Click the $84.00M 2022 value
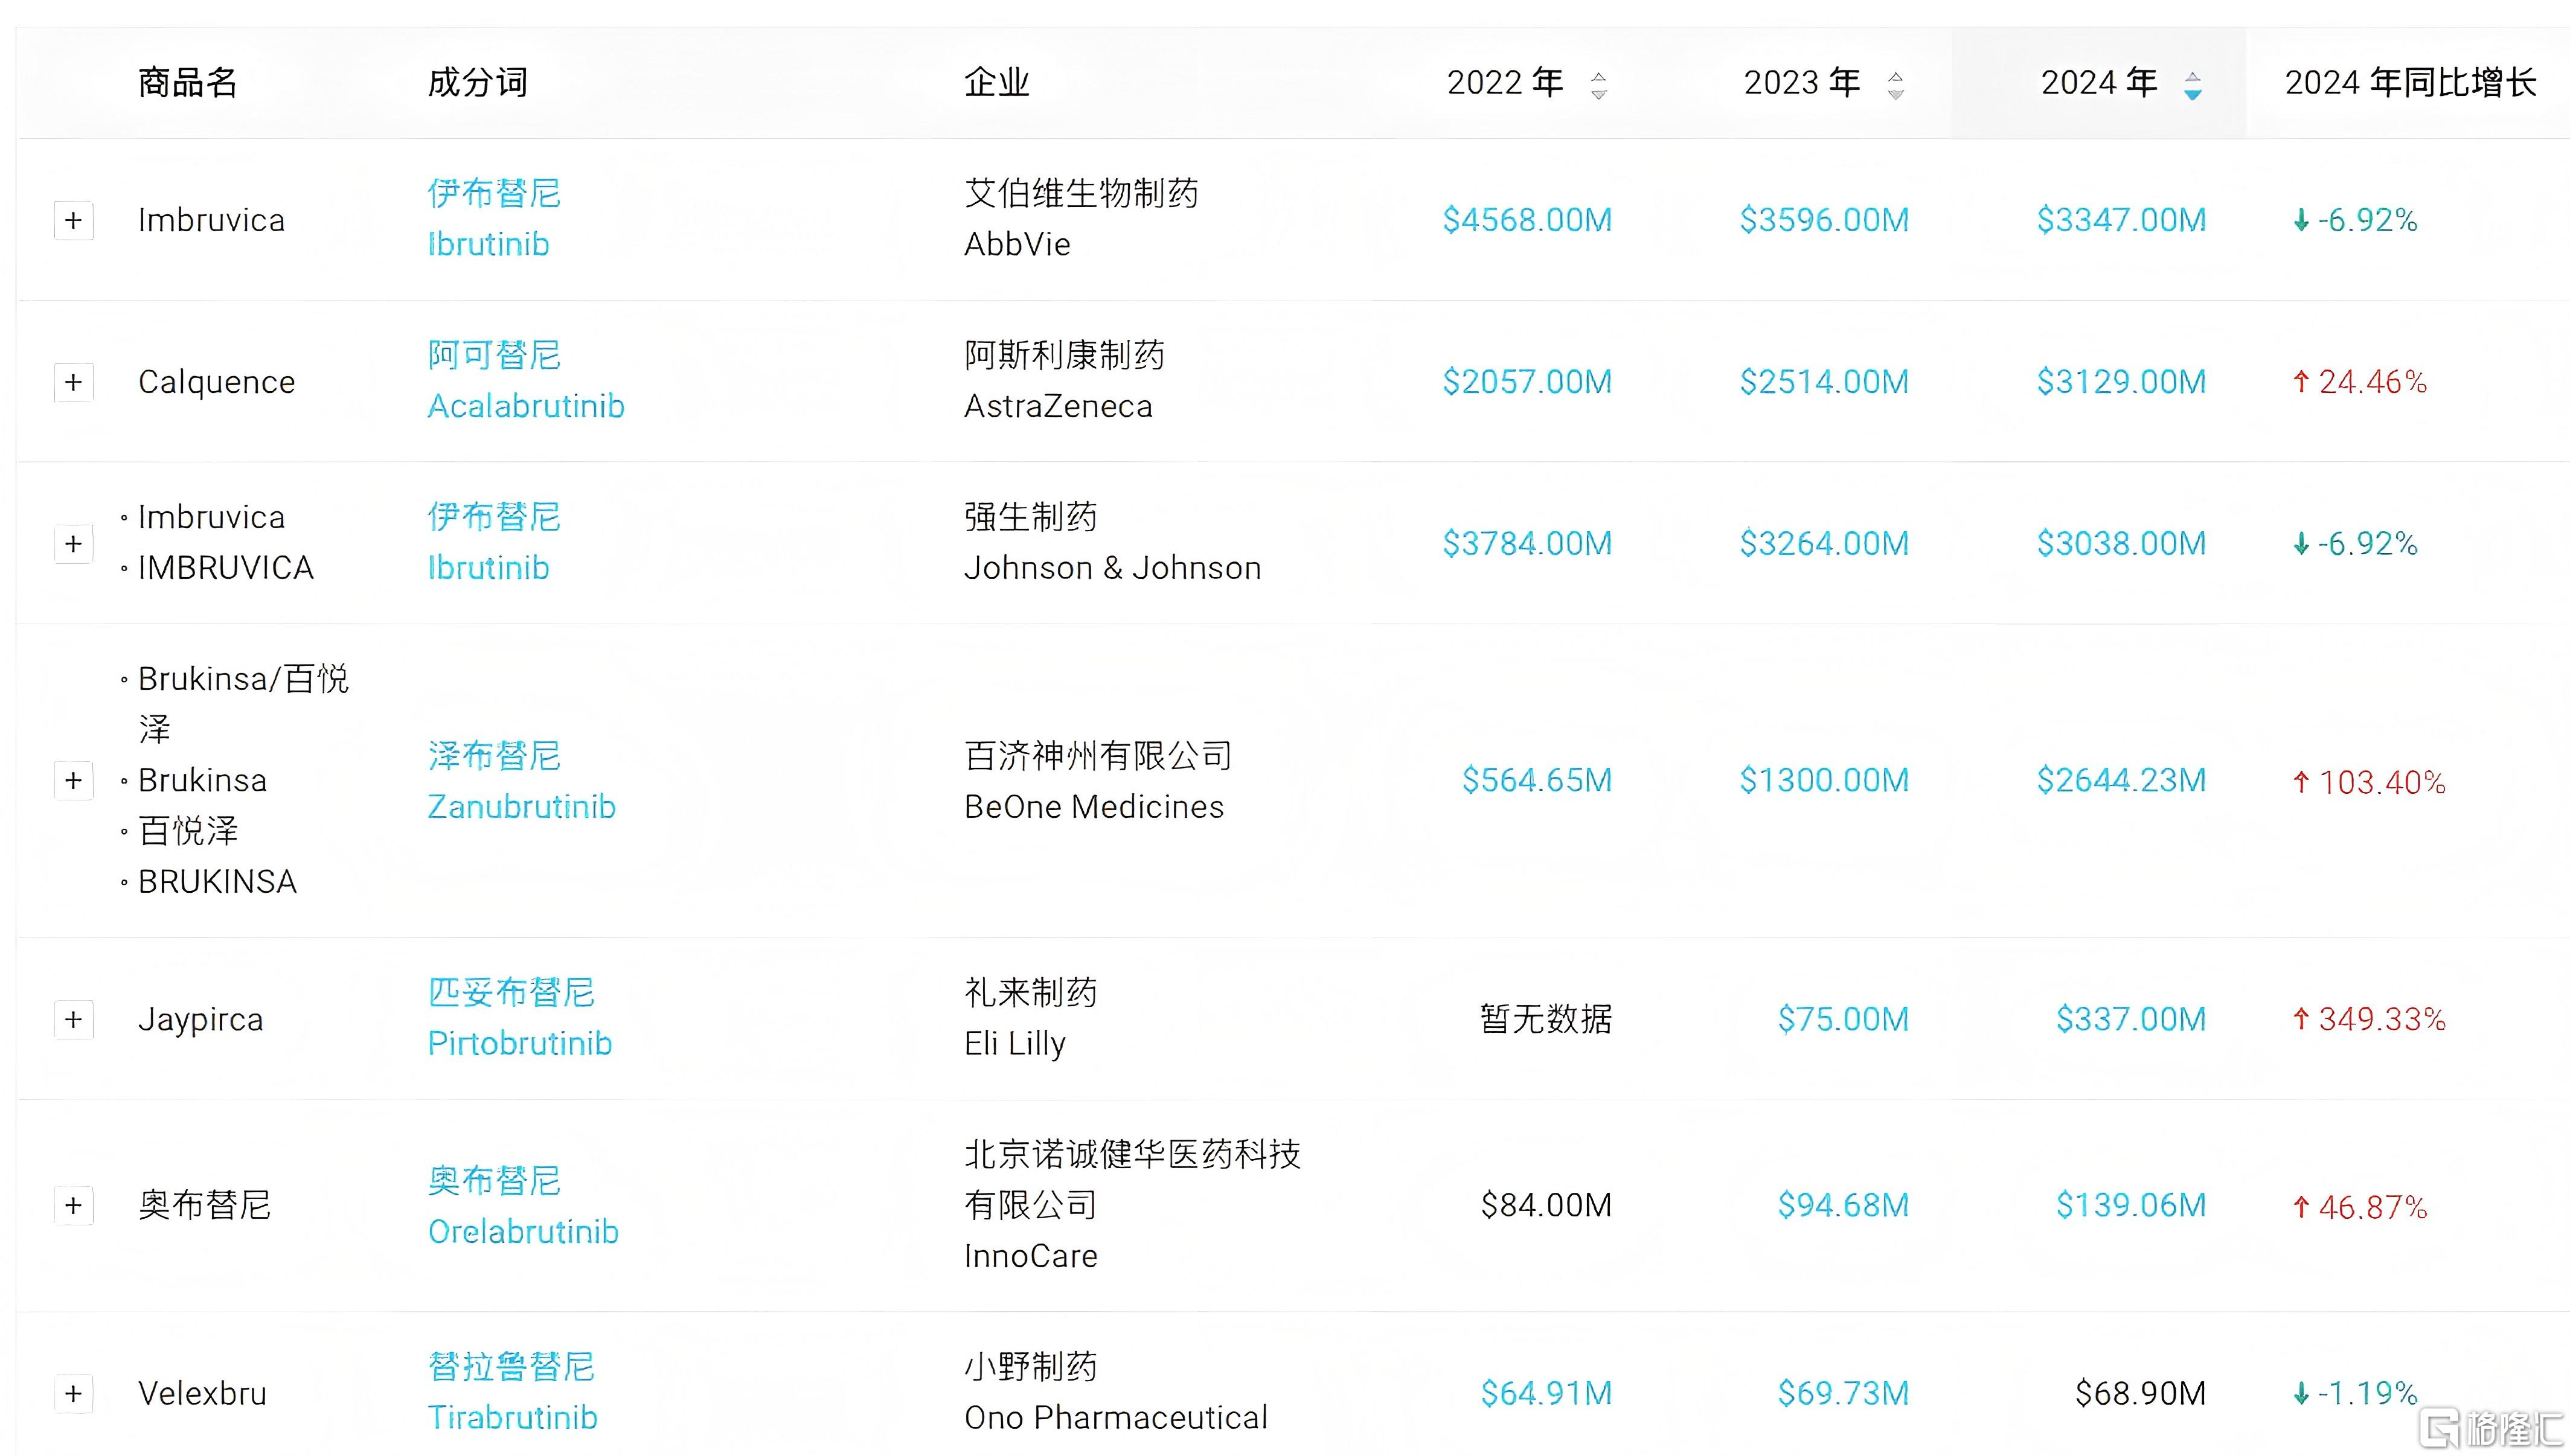This screenshot has height=1456, width=2570. pos(1546,1205)
